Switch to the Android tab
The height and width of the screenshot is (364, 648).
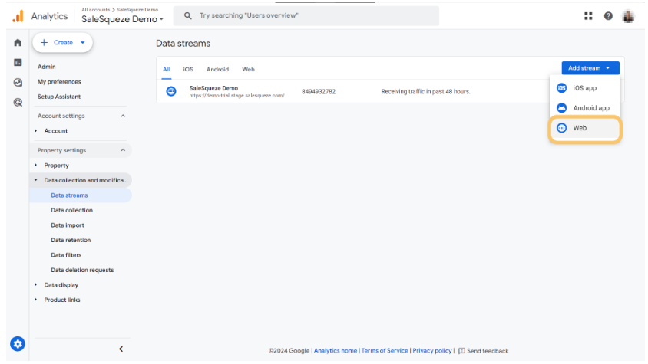tap(217, 69)
